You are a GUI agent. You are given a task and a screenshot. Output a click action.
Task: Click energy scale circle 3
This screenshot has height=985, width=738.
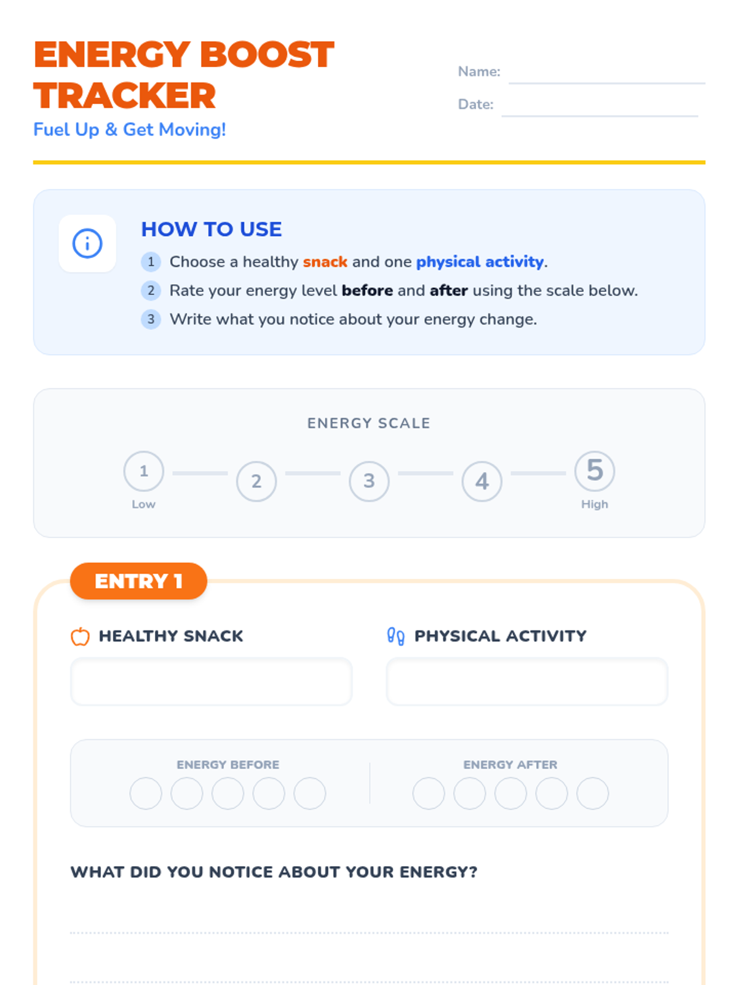click(x=369, y=481)
